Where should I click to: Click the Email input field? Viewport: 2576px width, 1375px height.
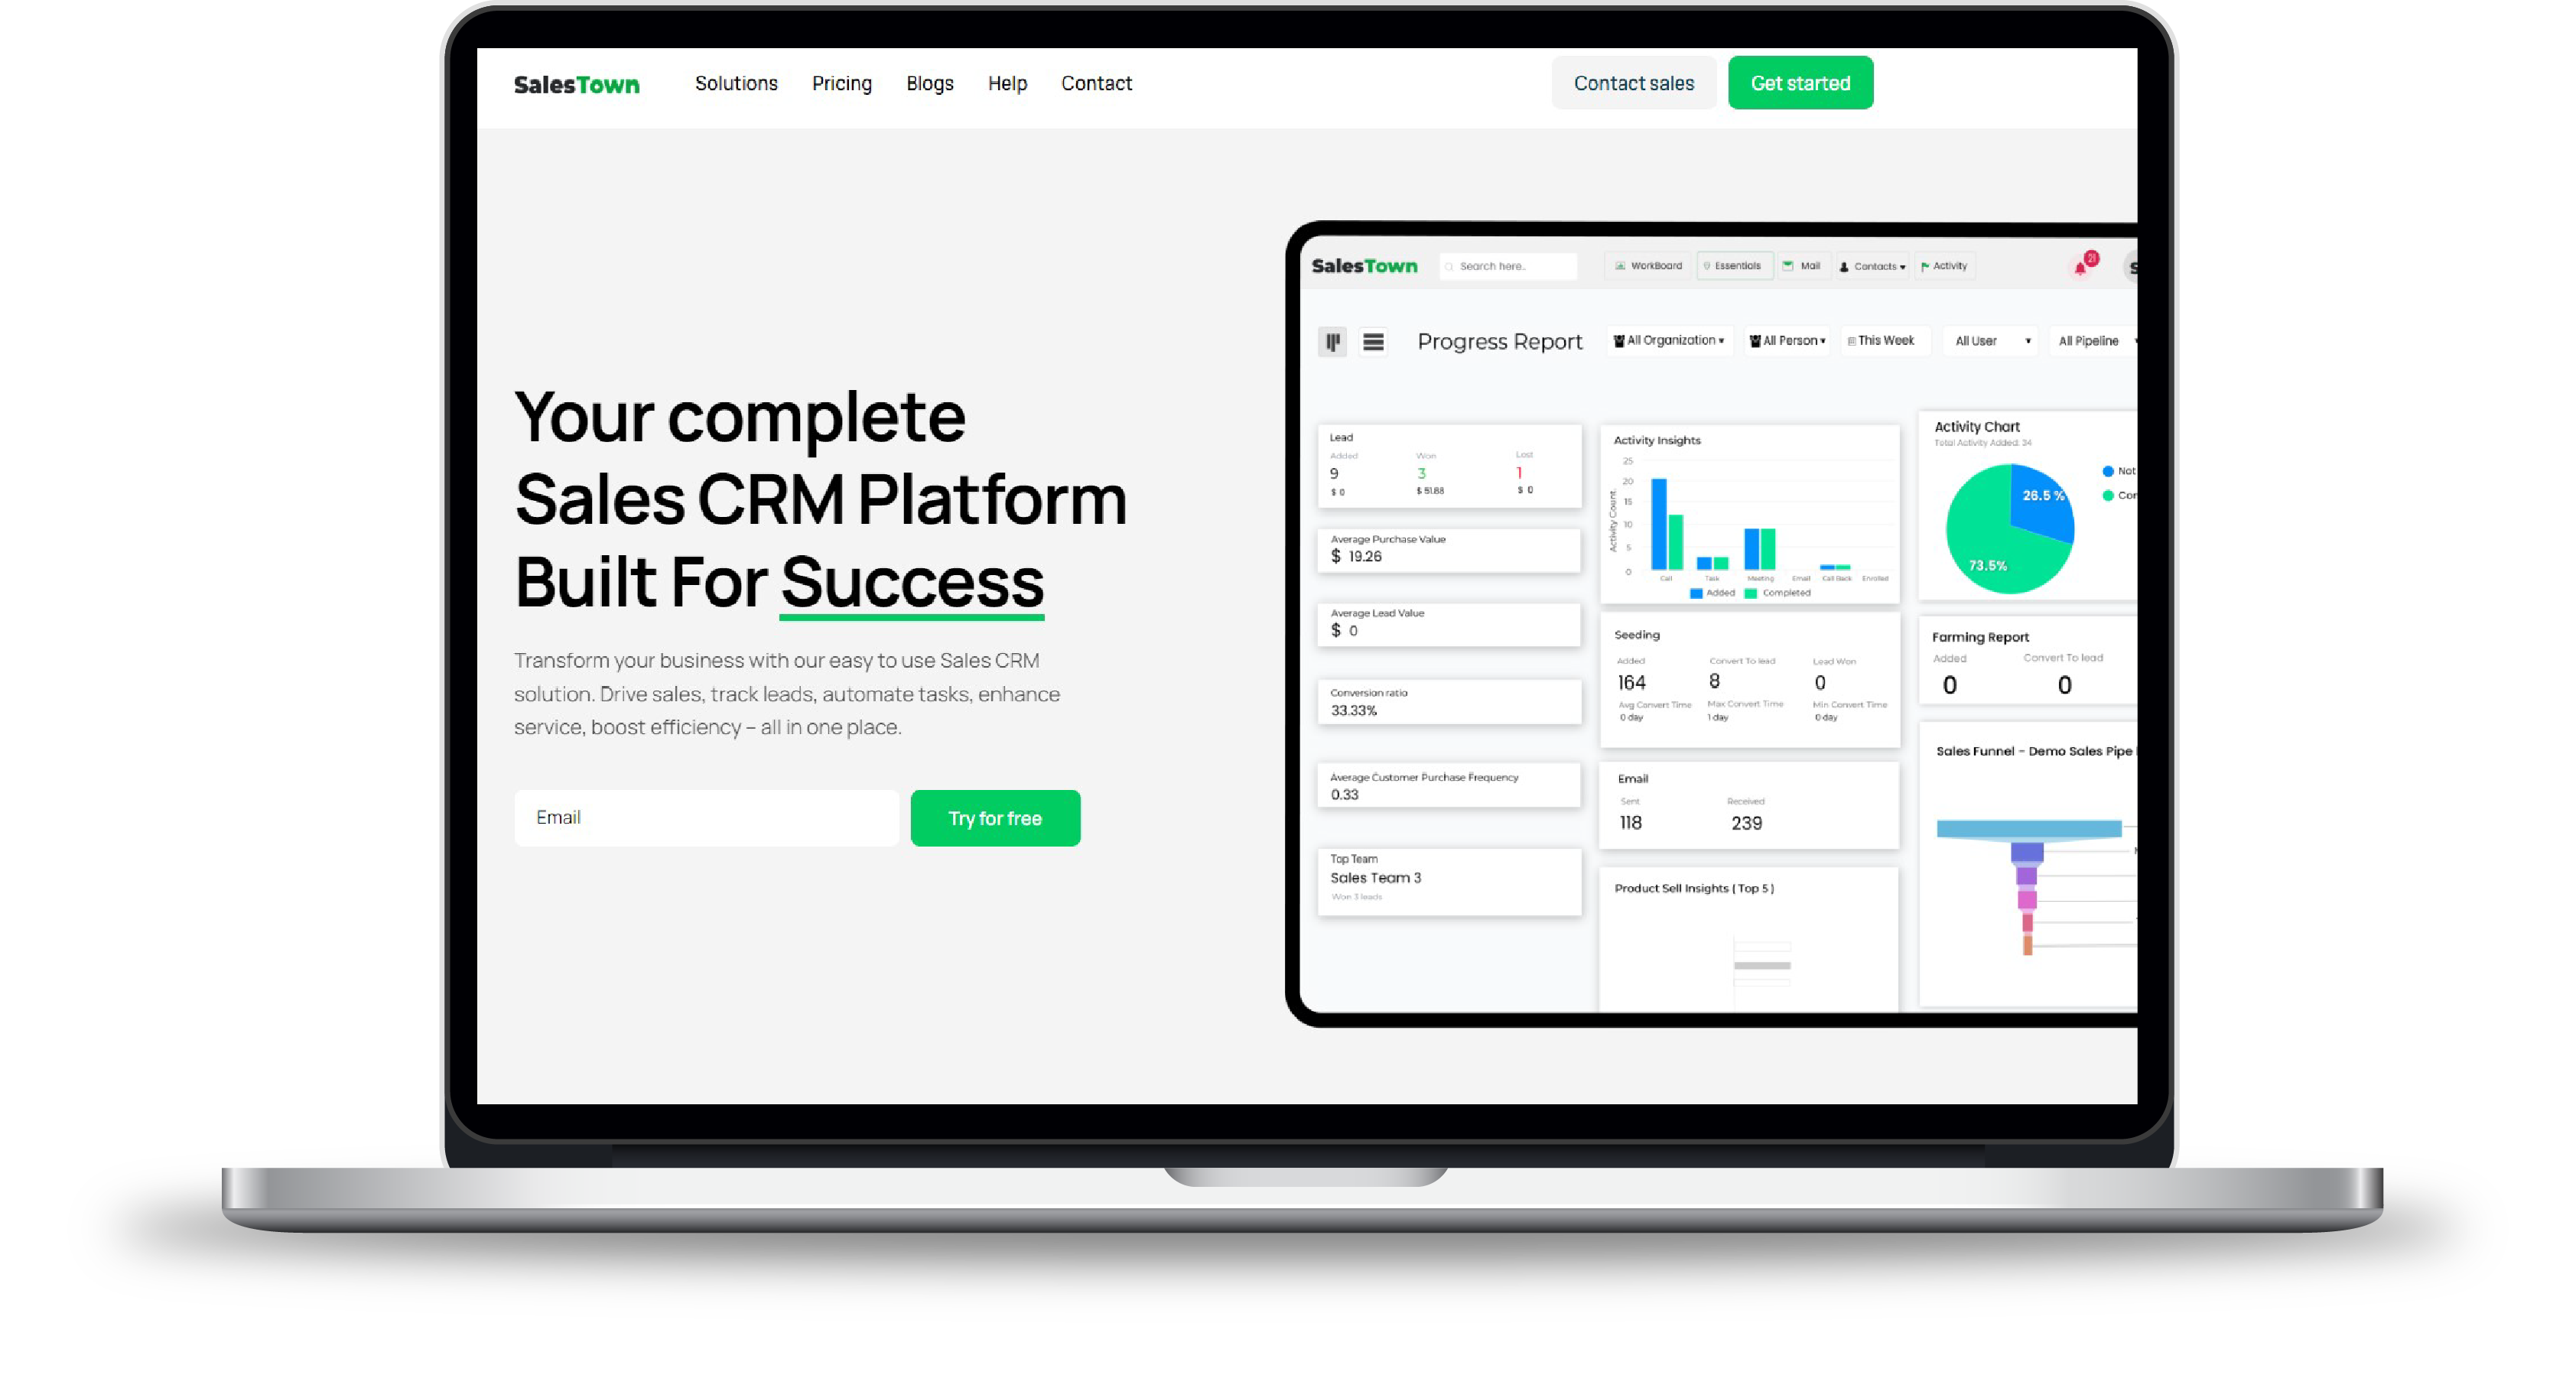[x=705, y=818]
